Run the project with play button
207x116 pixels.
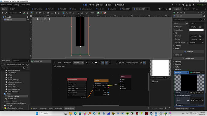(173, 5)
